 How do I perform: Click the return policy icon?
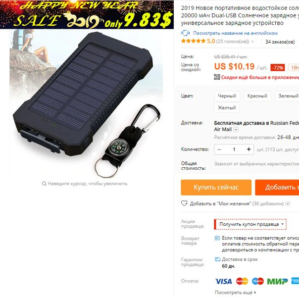[x=217, y=238]
